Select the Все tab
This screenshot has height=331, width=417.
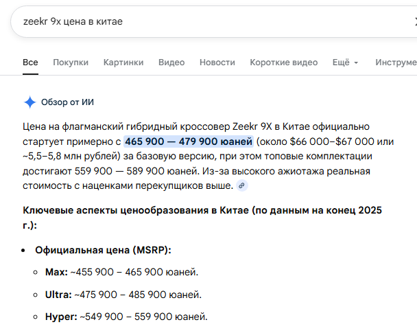[x=30, y=62]
